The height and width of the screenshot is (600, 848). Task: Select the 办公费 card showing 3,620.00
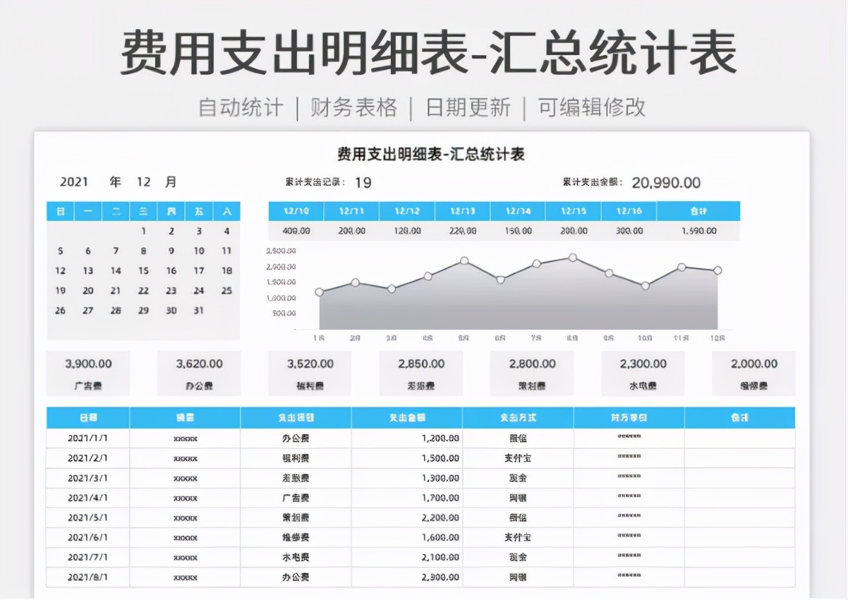coord(199,373)
